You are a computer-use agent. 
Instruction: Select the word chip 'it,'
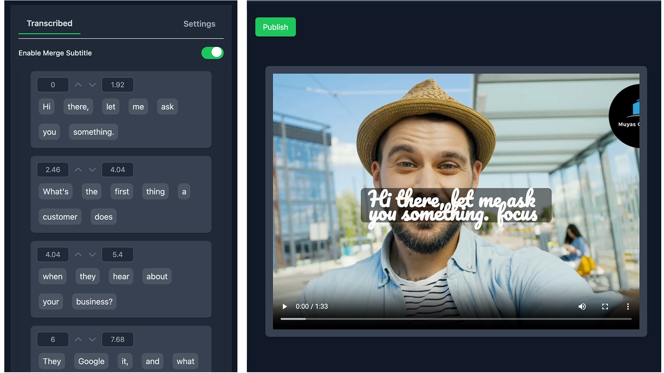pos(125,361)
